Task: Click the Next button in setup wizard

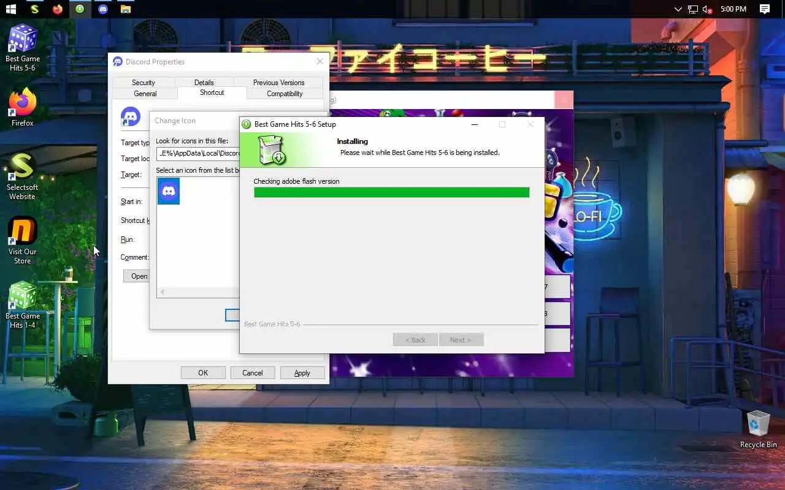Action: tap(461, 340)
